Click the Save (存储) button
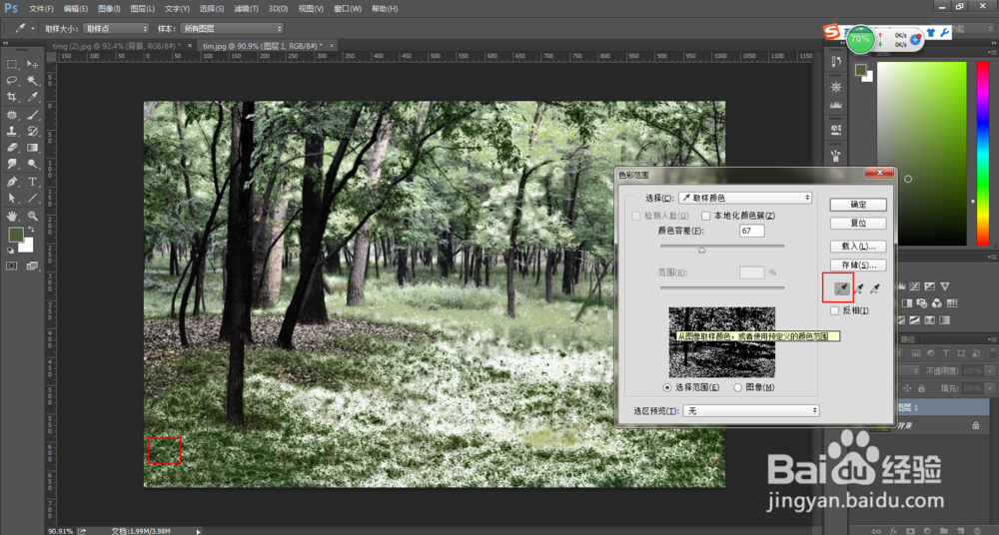The width and height of the screenshot is (999, 535). point(858,265)
